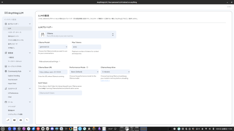Click the Wi-Fi icon in system tray
Image resolution: width=234 pixels, height=131 pixels.
point(206,129)
